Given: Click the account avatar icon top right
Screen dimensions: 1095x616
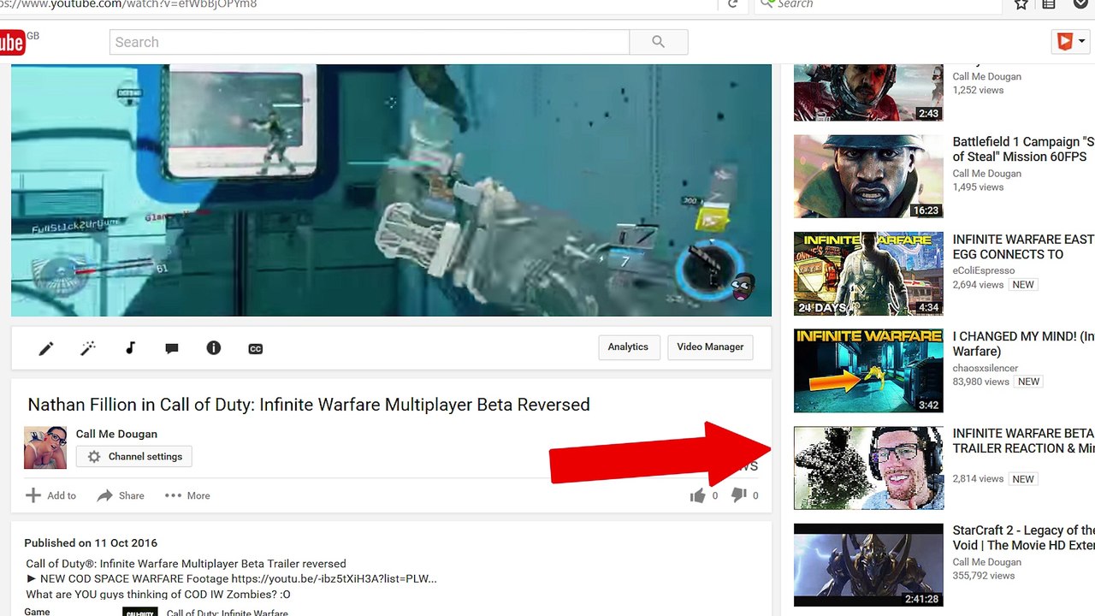Looking at the screenshot, I should click(x=1066, y=42).
